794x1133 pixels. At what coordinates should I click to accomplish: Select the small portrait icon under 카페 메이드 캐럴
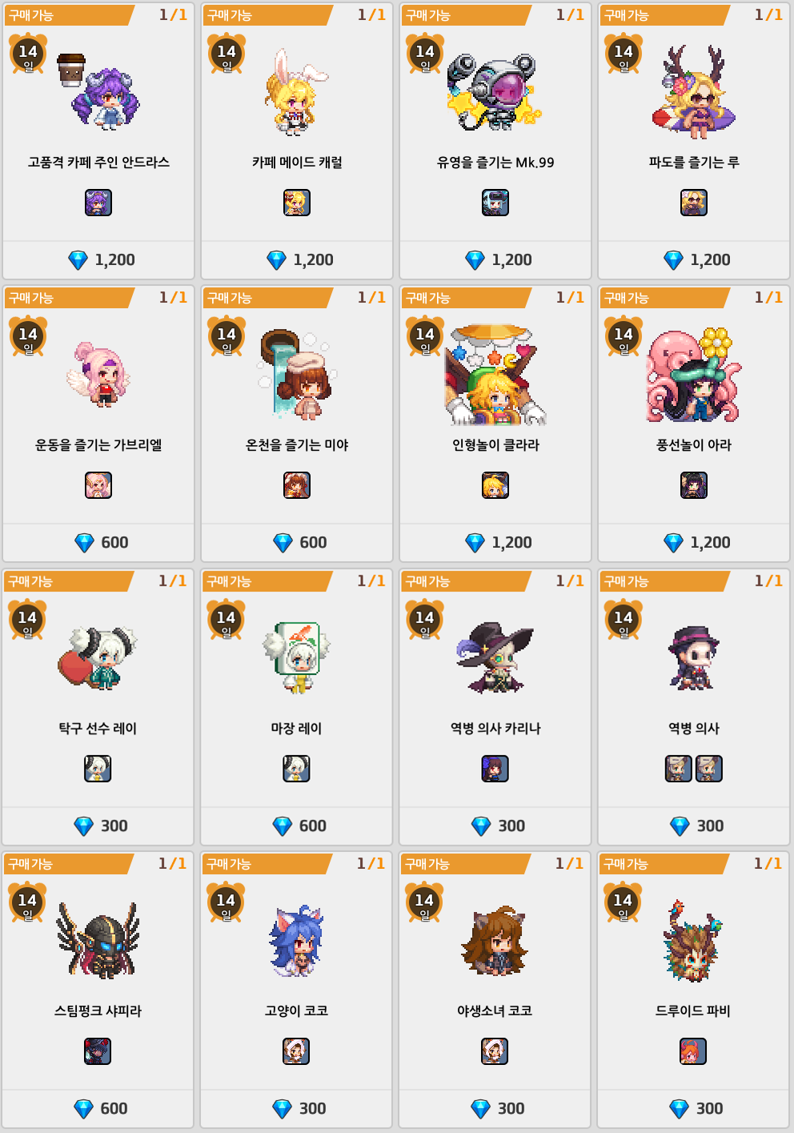pyautogui.click(x=297, y=203)
